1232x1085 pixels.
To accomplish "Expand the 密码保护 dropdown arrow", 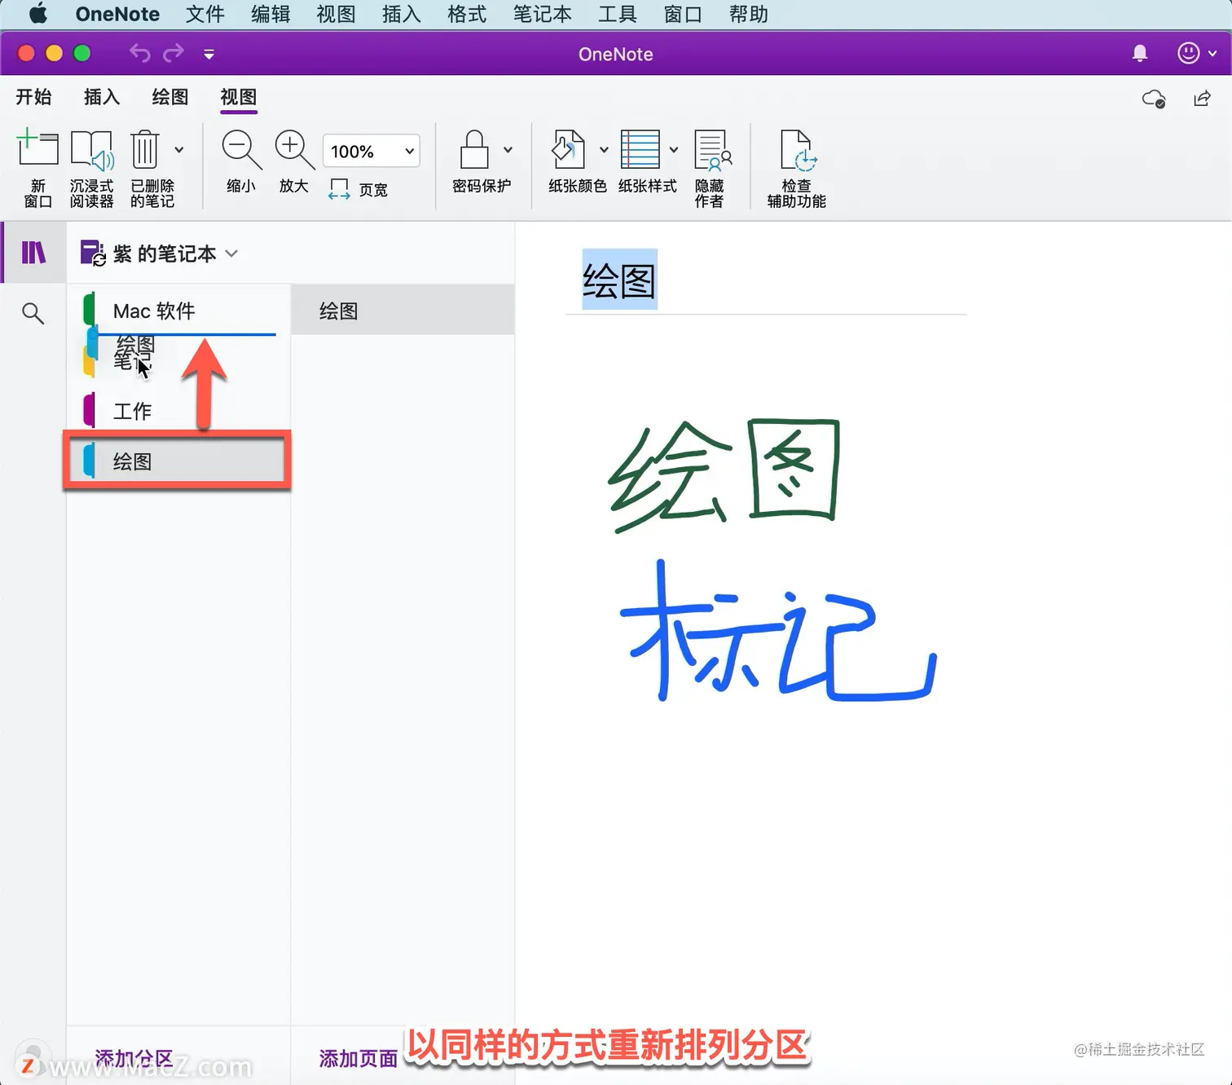I will (x=508, y=150).
